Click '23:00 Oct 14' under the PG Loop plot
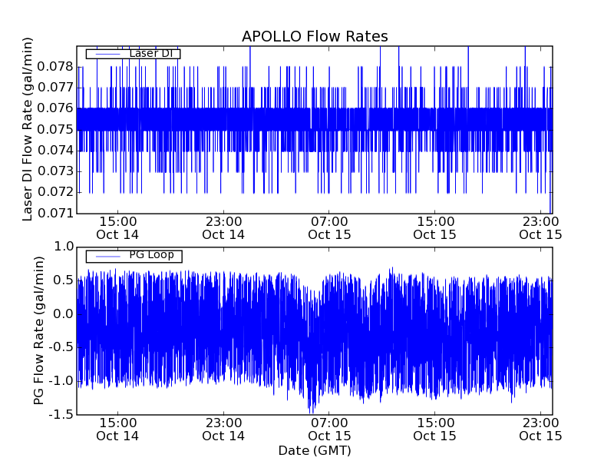 pos(223,429)
